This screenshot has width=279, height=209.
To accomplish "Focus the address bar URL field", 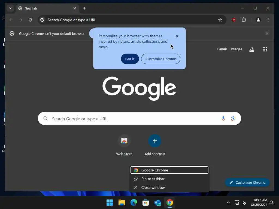I will [x=132, y=20].
